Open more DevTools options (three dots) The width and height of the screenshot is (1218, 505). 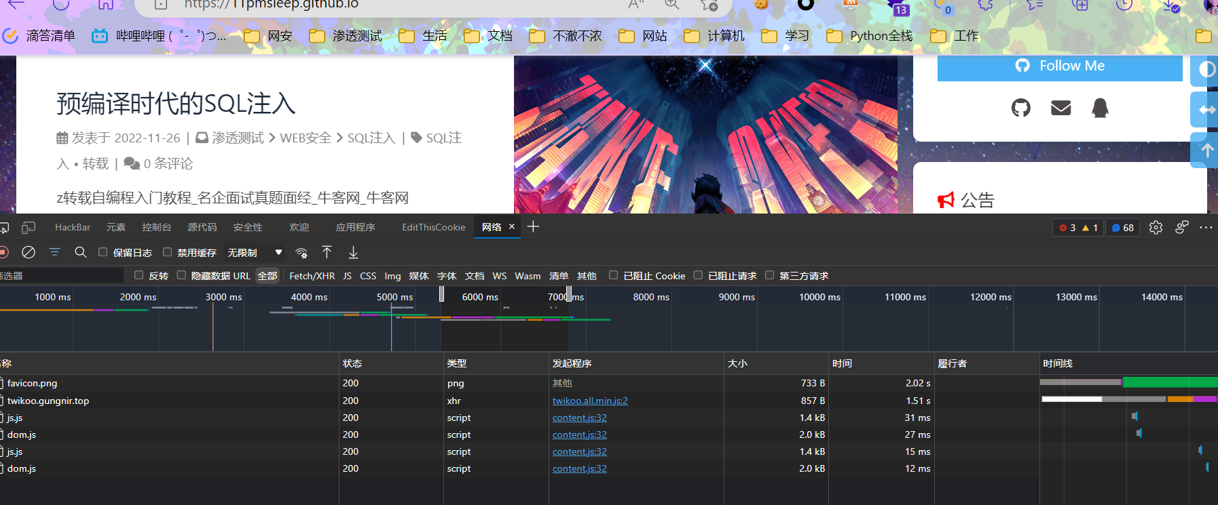1206,228
